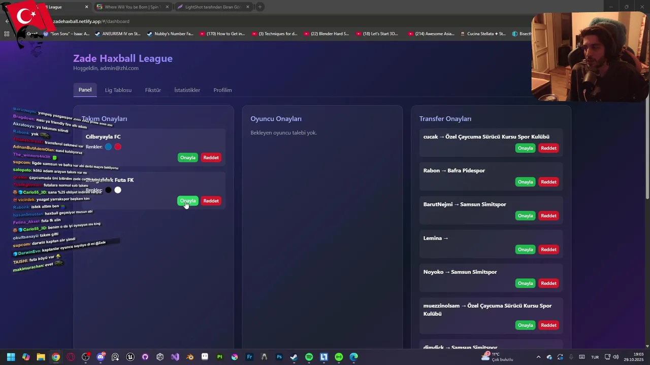Approve the Futa FK team
This screenshot has width=650, height=365.
[188, 201]
